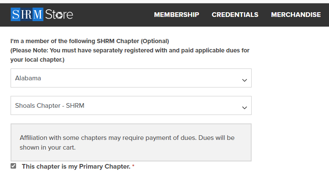Click the chapter dues affiliation notice box

pos(131,142)
